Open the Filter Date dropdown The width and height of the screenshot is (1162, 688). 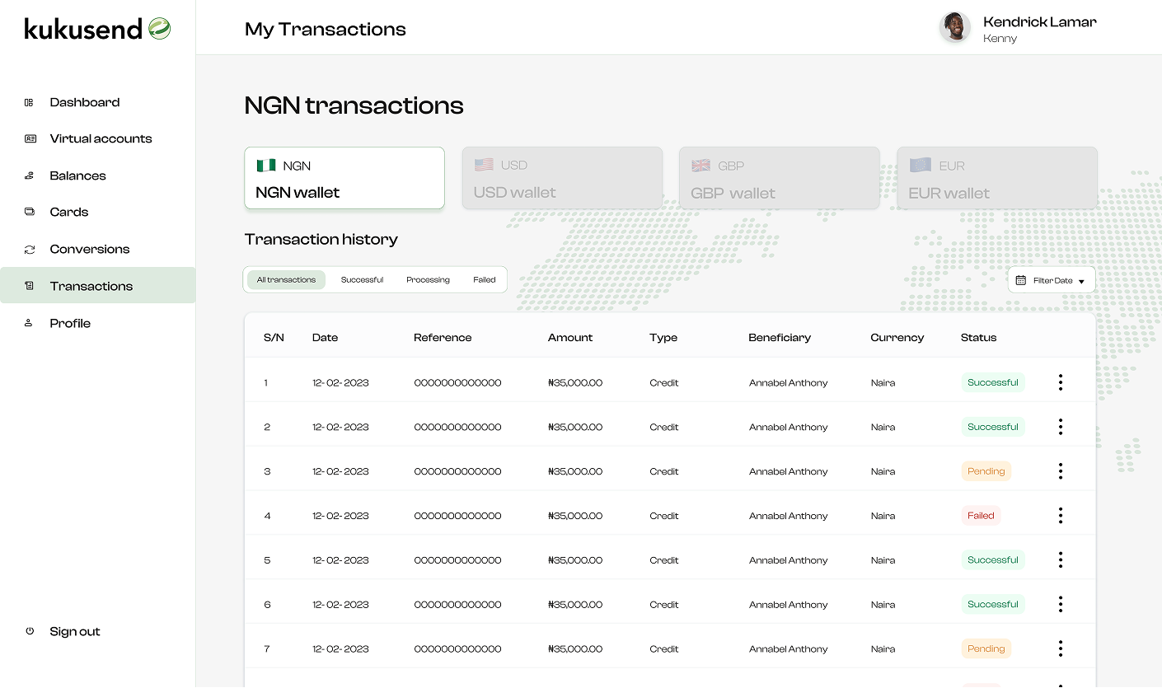1052,279
